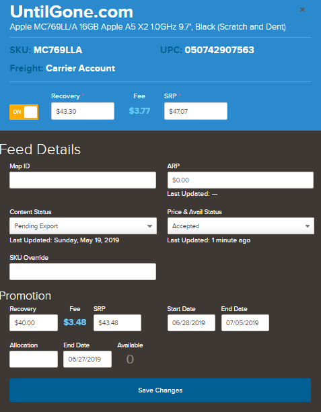The height and width of the screenshot is (412, 321).
Task: Click the Allocation input field
Action: 34,359
